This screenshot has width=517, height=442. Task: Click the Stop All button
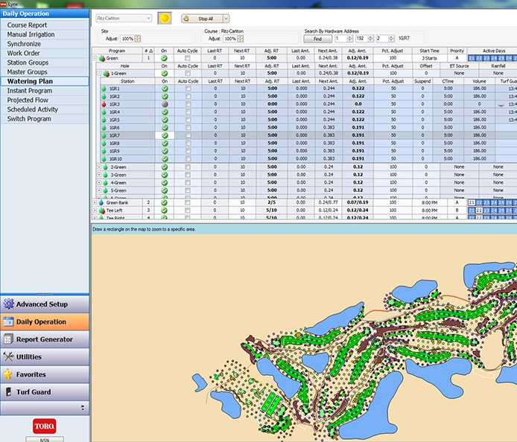coord(203,19)
